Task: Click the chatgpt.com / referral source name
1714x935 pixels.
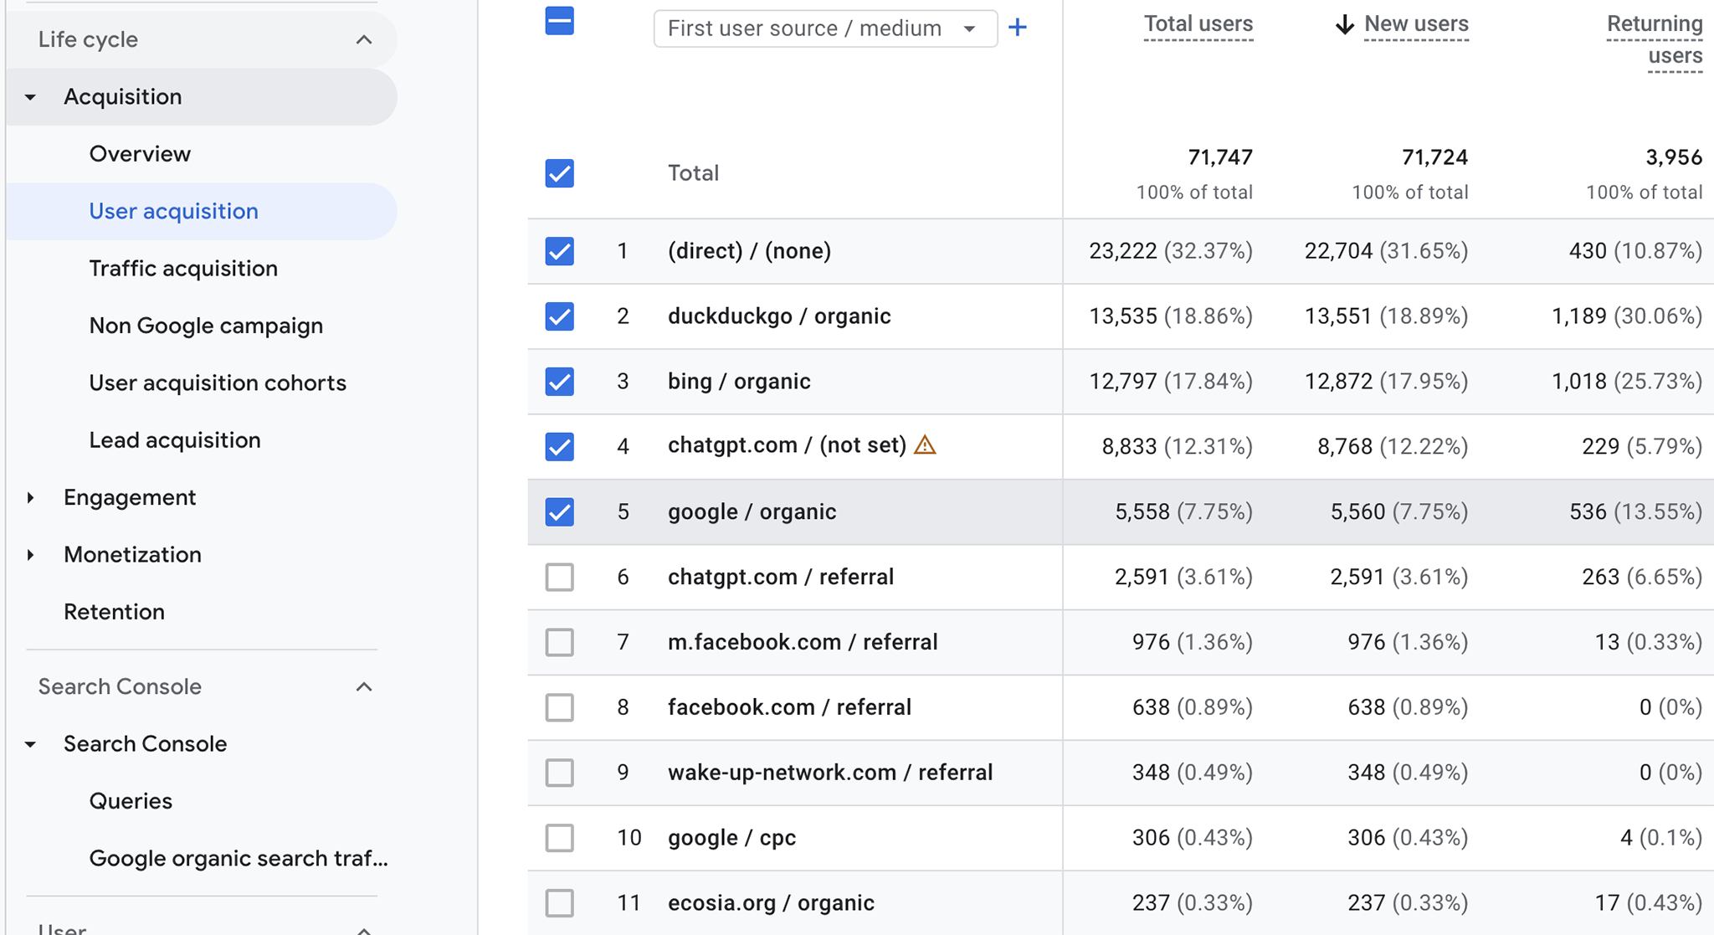Action: tap(781, 577)
